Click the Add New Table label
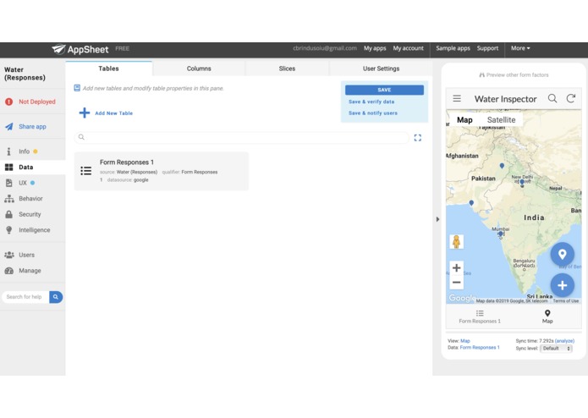This screenshot has height=418, width=588. click(113, 113)
